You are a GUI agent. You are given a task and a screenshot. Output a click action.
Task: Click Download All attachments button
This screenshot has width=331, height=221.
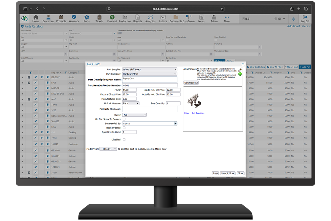click(x=191, y=83)
